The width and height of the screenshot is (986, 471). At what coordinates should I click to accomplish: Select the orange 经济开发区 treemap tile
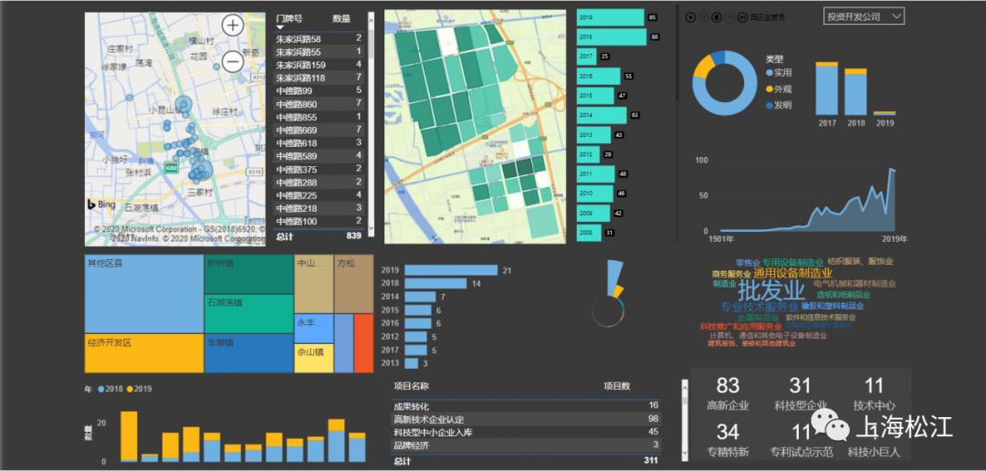pos(144,353)
